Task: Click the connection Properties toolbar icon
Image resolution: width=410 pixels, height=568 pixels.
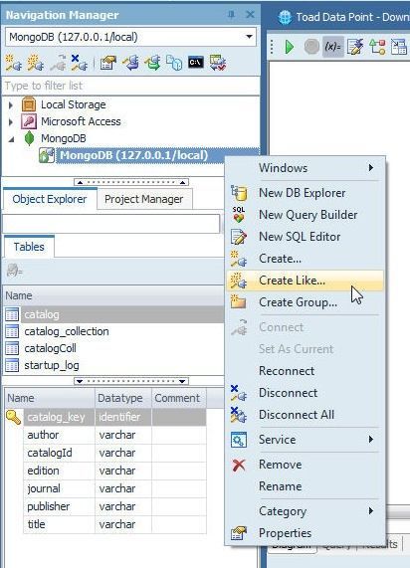Action: 108,63
